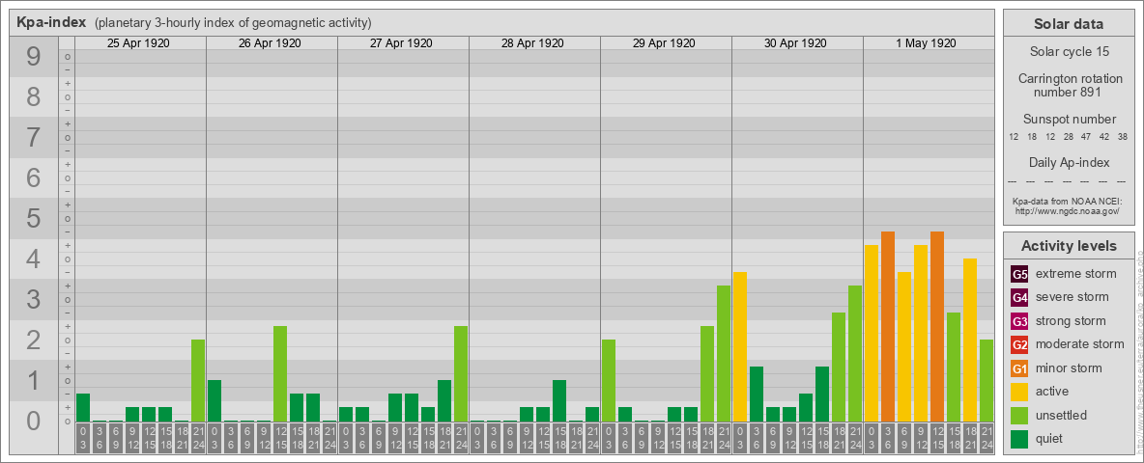This screenshot has height=463, width=1144.
Task: Click the G2 moderate storm badge
Action: tap(1020, 344)
